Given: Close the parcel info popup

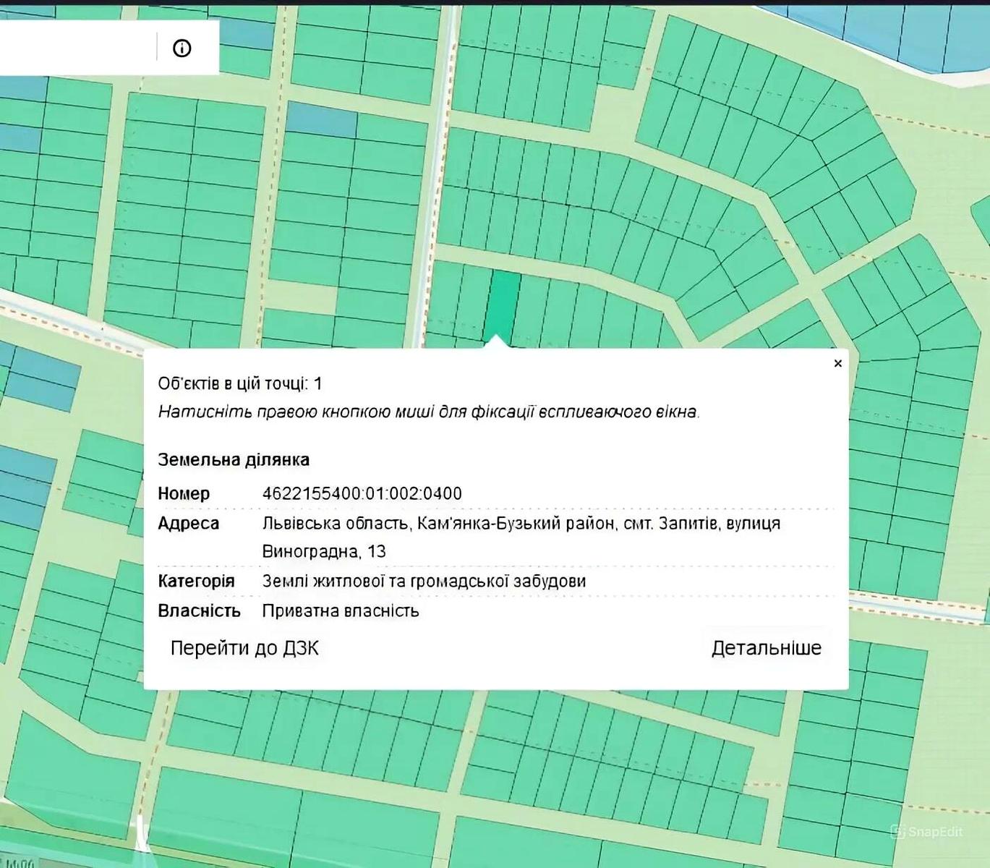Looking at the screenshot, I should pos(837,363).
